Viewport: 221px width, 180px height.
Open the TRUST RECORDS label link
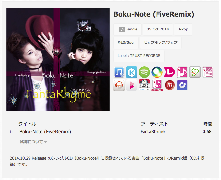tap(145, 56)
